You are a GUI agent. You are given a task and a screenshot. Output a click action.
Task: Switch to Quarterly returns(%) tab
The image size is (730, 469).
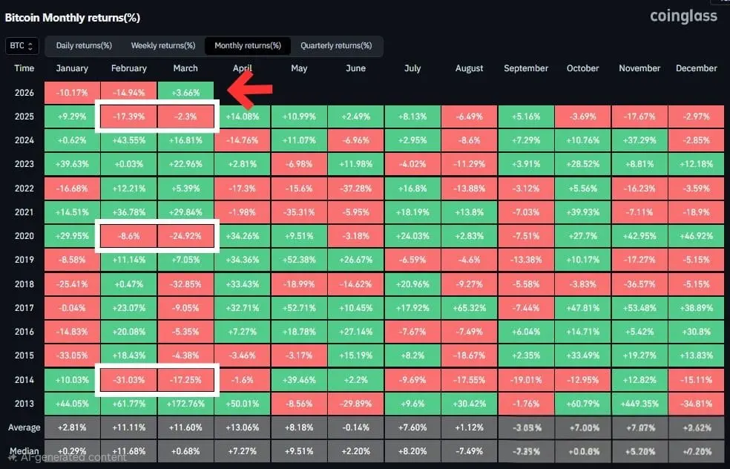(x=336, y=46)
